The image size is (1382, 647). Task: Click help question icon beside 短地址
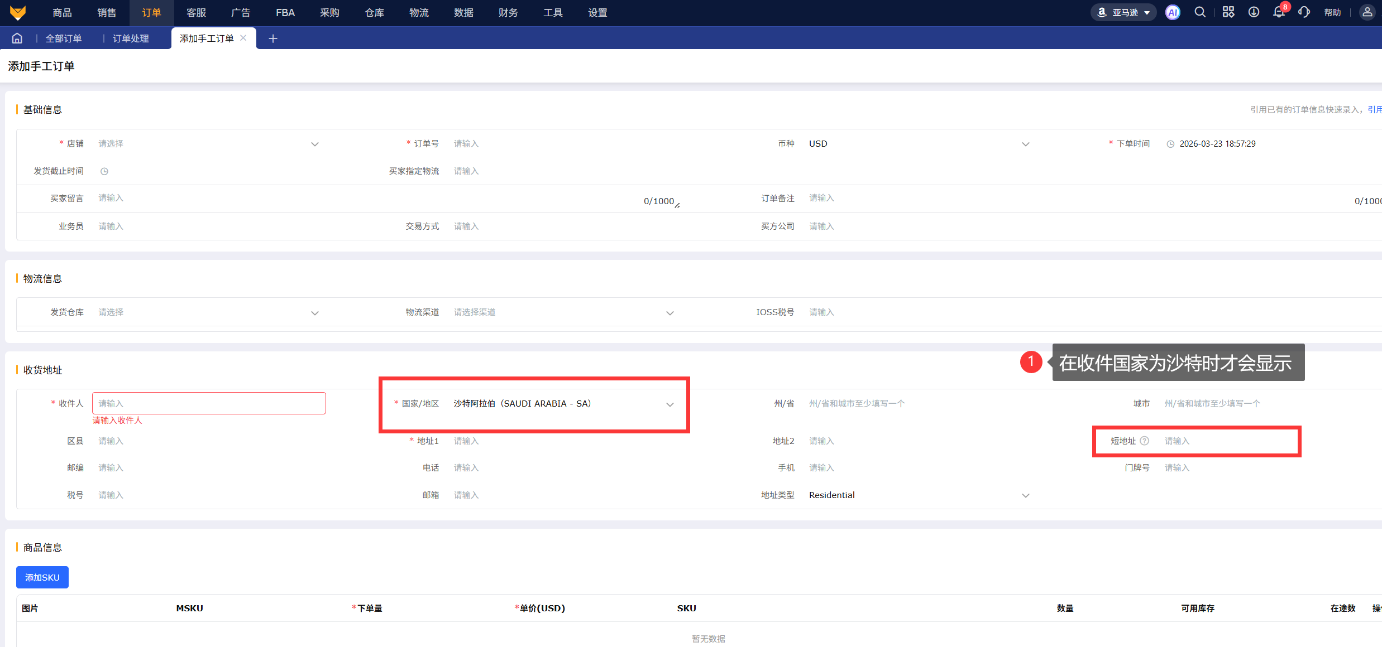pos(1144,441)
